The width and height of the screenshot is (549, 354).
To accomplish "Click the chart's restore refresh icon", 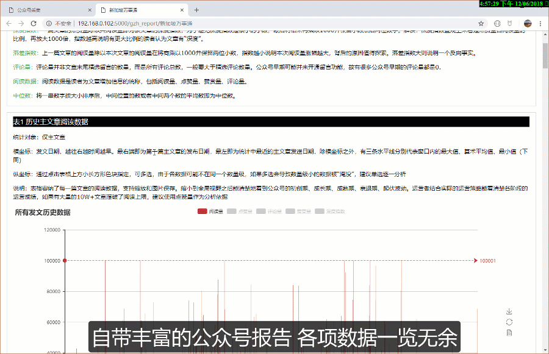I will pyautogui.click(x=509, y=322).
